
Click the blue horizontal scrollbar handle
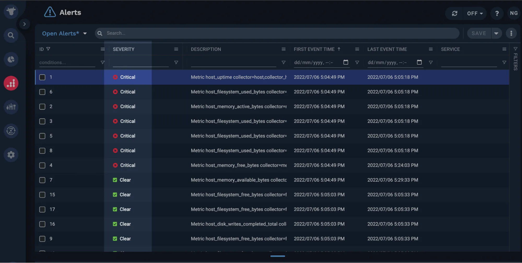(278, 256)
